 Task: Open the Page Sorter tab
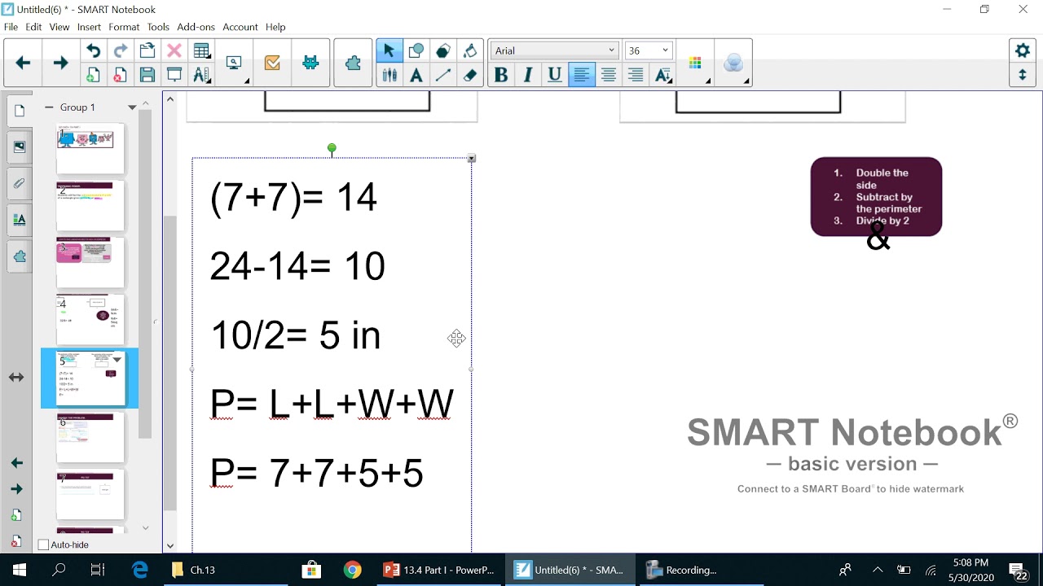tap(20, 111)
